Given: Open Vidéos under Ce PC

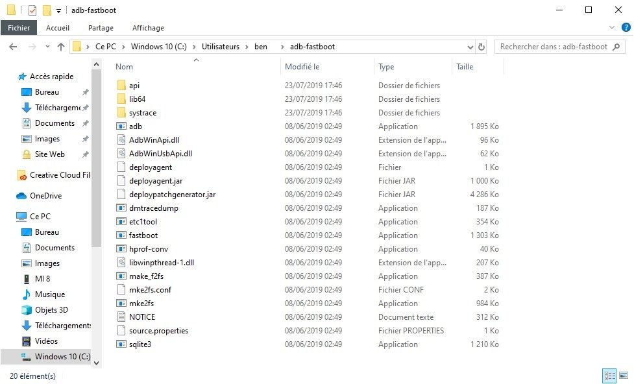Looking at the screenshot, I should tap(46, 341).
